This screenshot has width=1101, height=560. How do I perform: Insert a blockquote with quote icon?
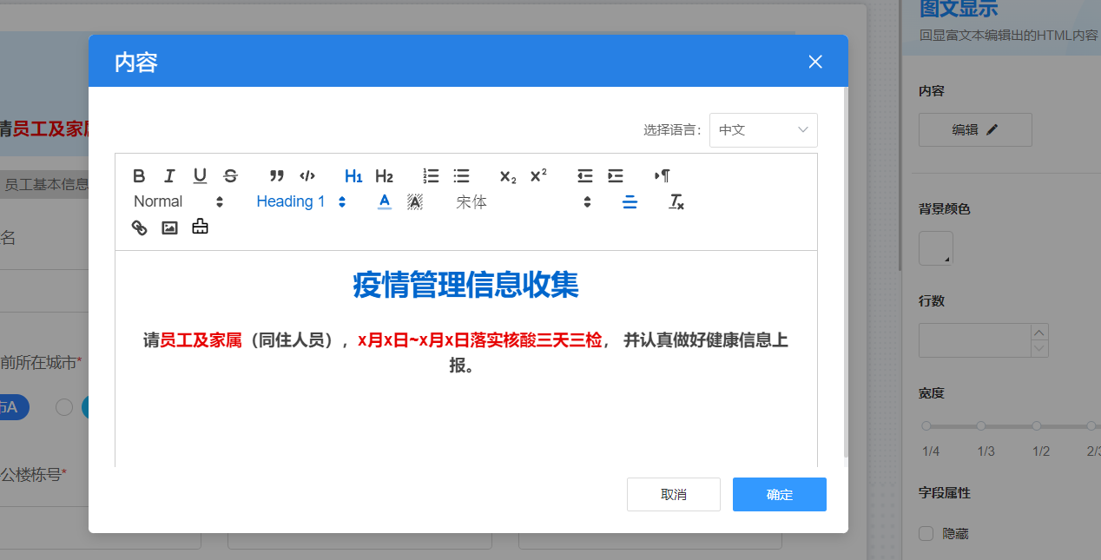(x=277, y=176)
